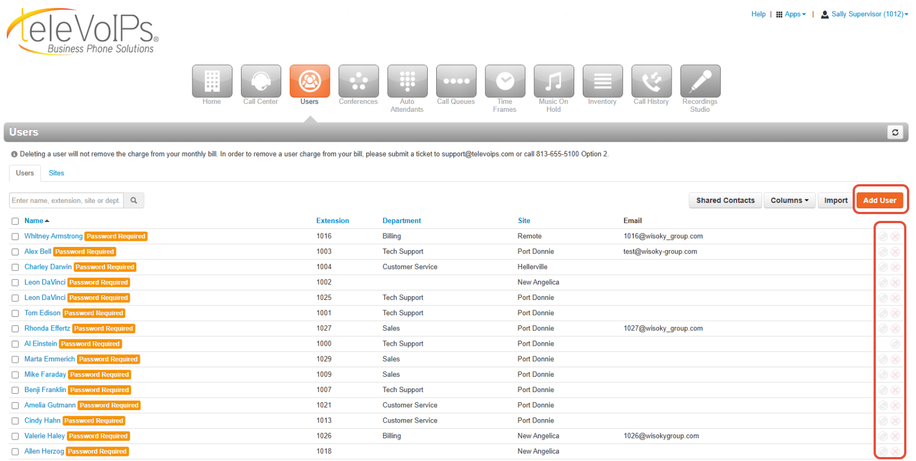916x461 pixels.
Task: Check the Allen Herzog row checkbox
Action: pos(15,452)
